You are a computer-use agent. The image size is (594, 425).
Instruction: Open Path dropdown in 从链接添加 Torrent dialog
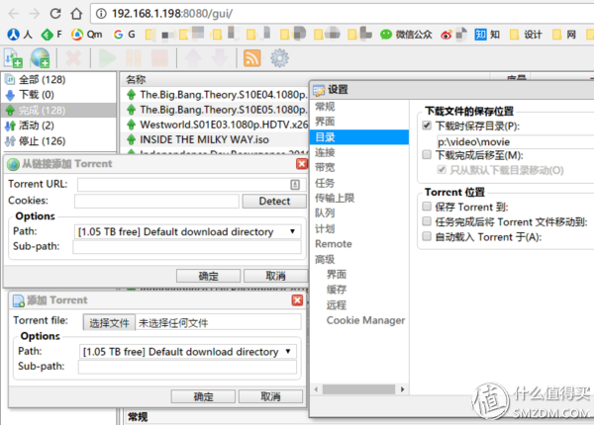(187, 231)
